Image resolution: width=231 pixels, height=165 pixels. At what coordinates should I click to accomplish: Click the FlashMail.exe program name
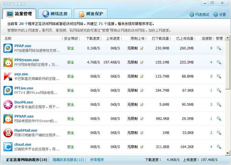pyautogui.click(x=26, y=131)
